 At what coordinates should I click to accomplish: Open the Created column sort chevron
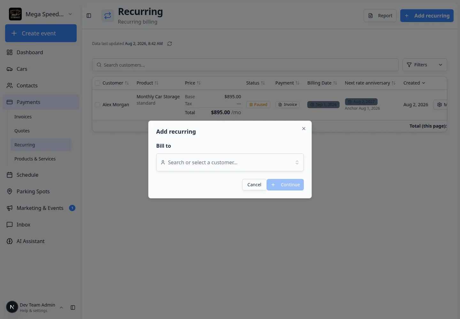(424, 83)
